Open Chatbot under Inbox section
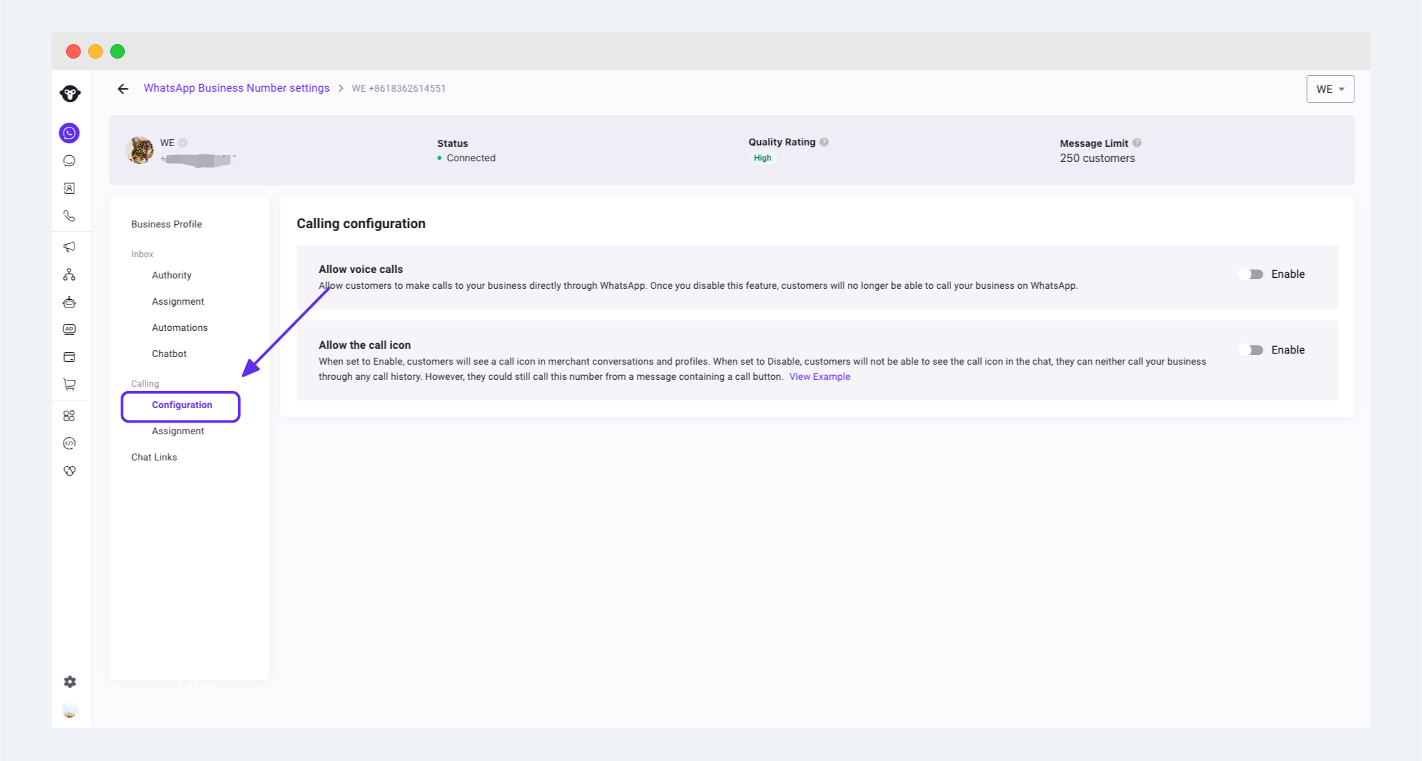The height and width of the screenshot is (761, 1422). [169, 354]
